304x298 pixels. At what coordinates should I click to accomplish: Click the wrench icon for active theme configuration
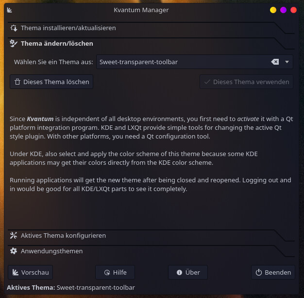pyautogui.click(x=14, y=236)
